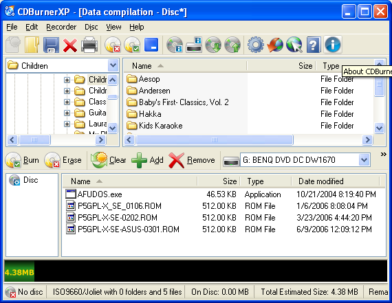Click file browser horizontal scrollbar thumb
Viewport: 392px width, 303px height.
click(x=215, y=140)
